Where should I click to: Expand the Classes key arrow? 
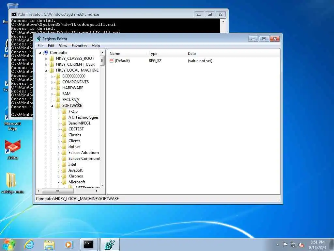pos(58,135)
